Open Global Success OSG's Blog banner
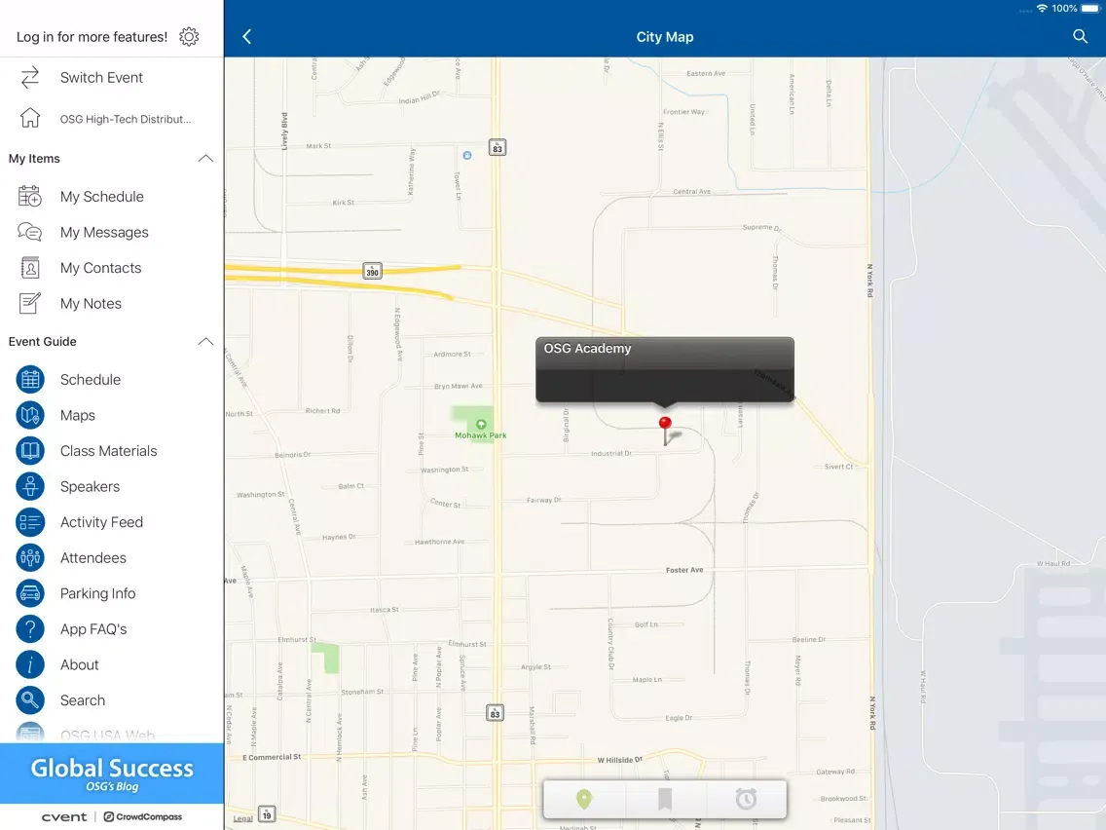Screen dimensions: 1106x830 [x=111, y=773]
